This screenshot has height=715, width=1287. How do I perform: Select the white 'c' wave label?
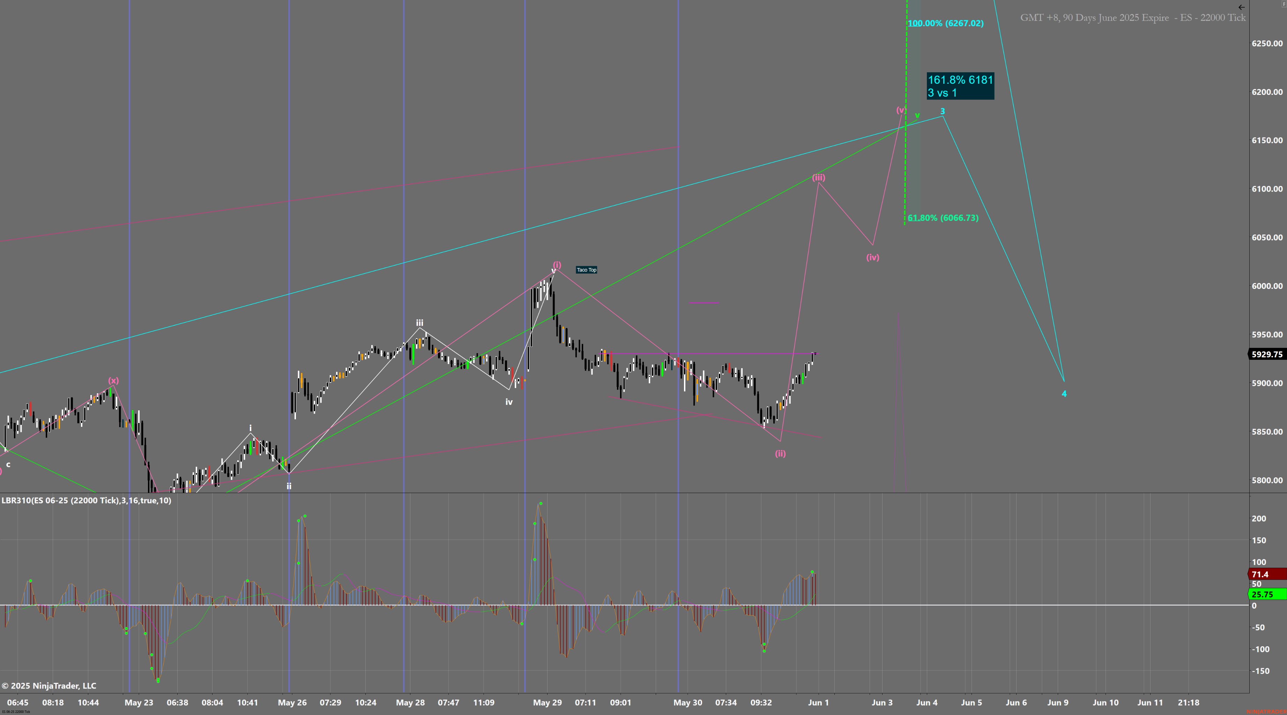[8, 465]
